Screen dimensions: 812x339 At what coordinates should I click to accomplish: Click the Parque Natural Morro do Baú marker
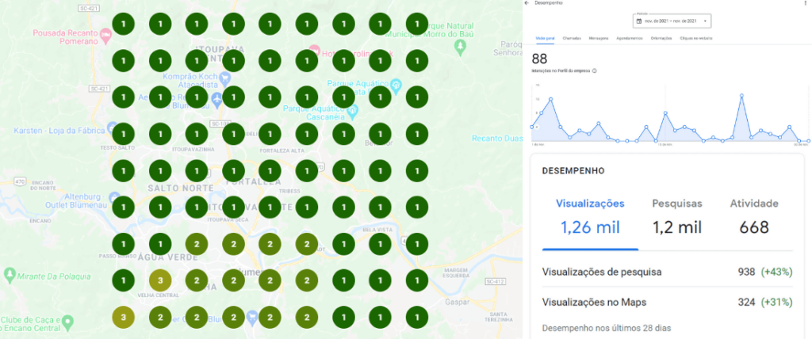coord(460,47)
